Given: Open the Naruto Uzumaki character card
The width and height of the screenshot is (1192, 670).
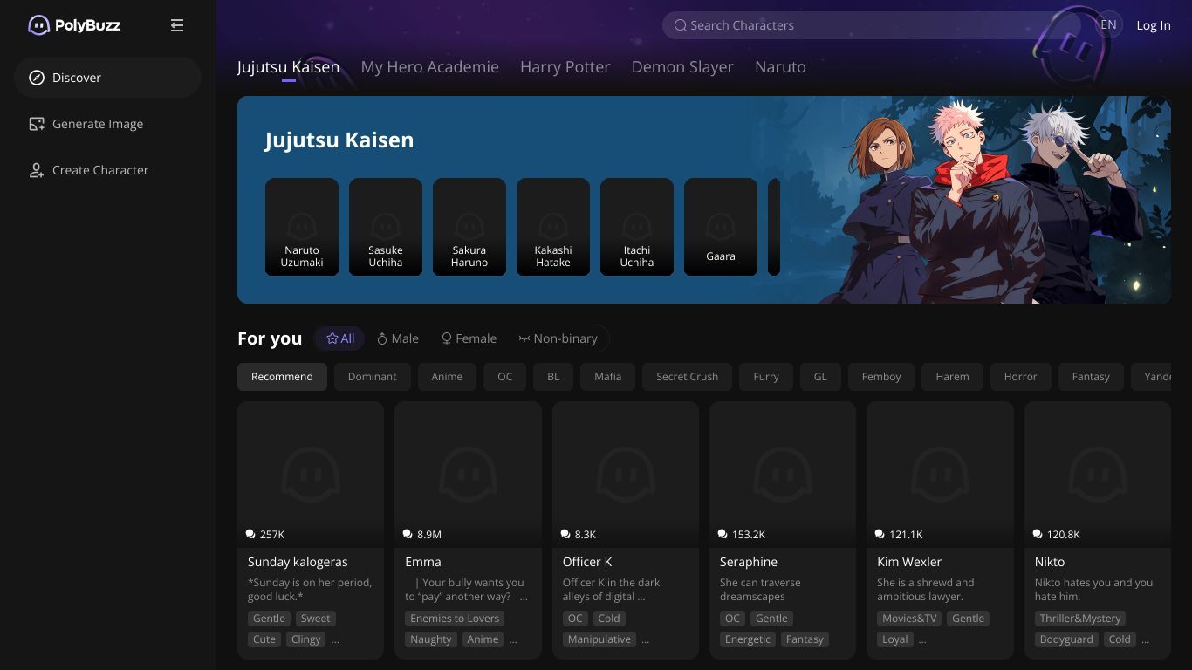Looking at the screenshot, I should [302, 227].
